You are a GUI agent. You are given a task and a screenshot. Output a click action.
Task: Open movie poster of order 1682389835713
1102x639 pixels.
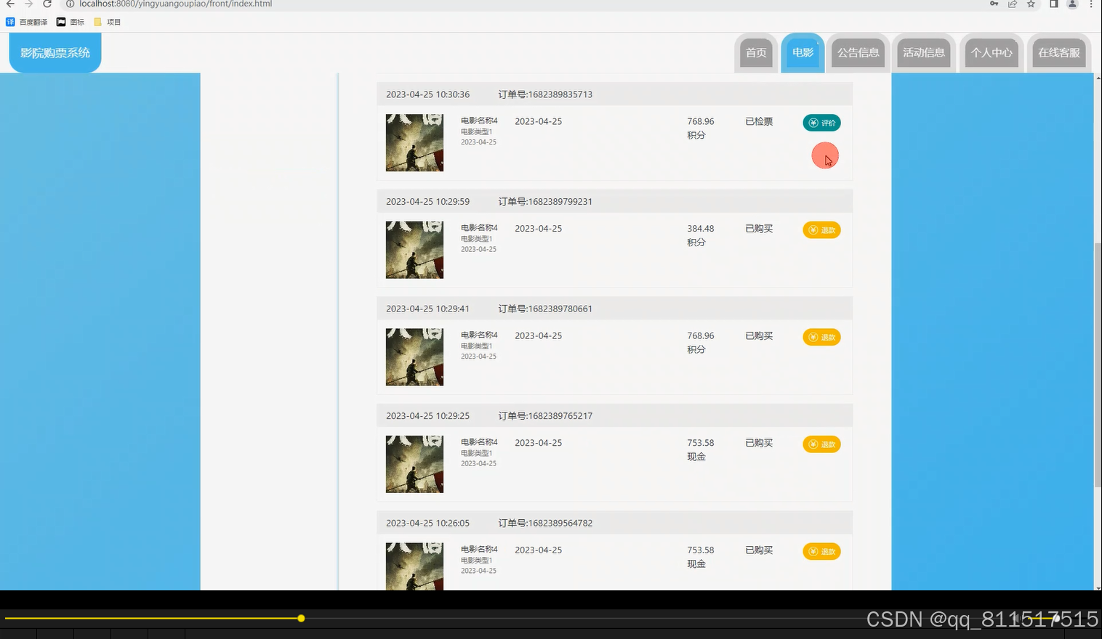pos(414,142)
